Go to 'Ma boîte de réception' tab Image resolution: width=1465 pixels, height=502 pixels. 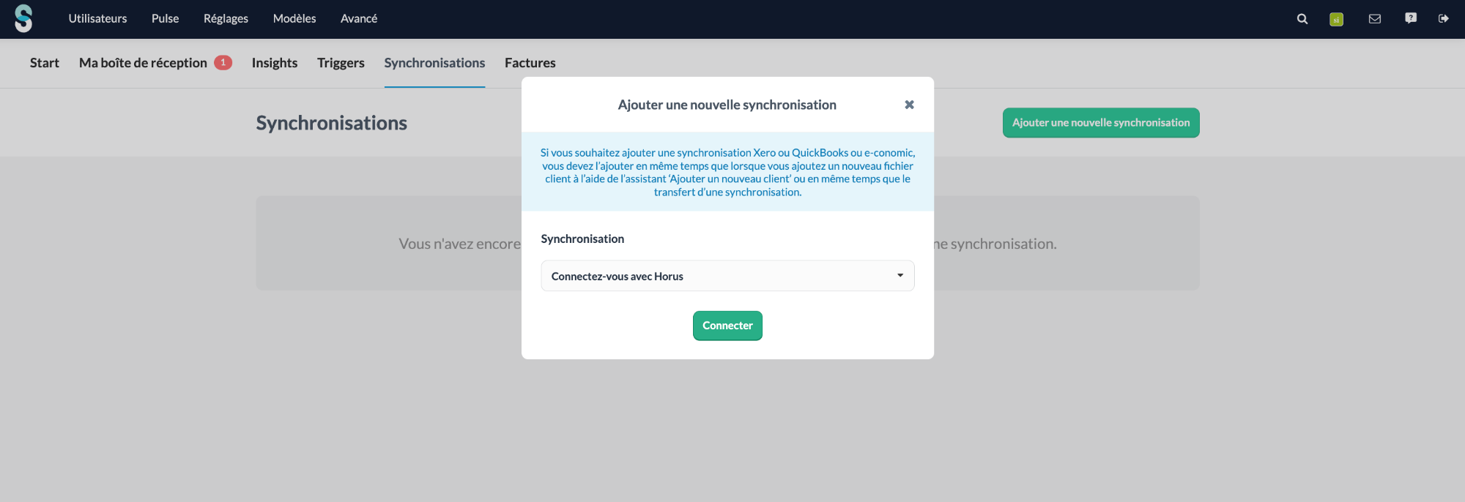click(143, 63)
